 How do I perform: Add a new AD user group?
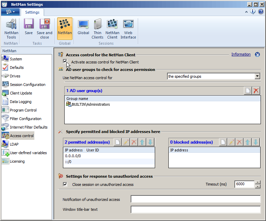[x=248, y=91]
